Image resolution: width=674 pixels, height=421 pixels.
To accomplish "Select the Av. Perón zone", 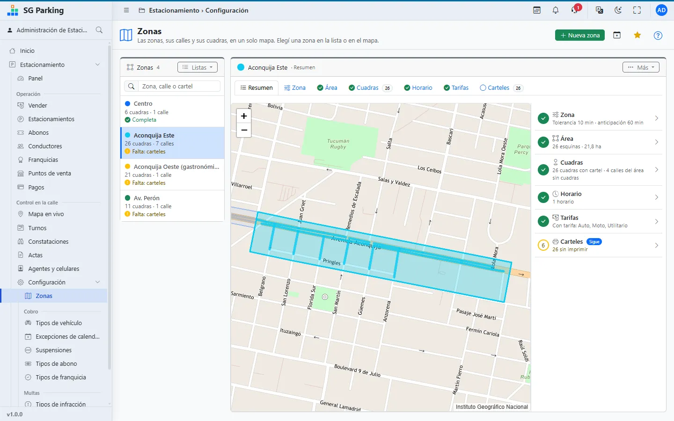I will pos(172,206).
